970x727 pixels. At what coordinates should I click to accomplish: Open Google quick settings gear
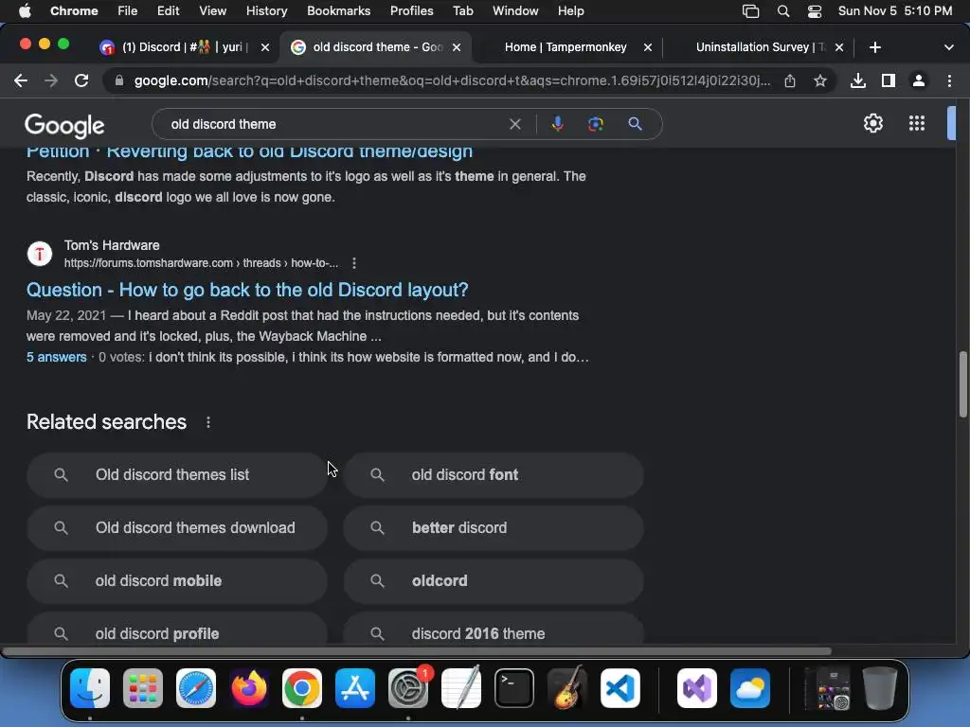click(872, 124)
